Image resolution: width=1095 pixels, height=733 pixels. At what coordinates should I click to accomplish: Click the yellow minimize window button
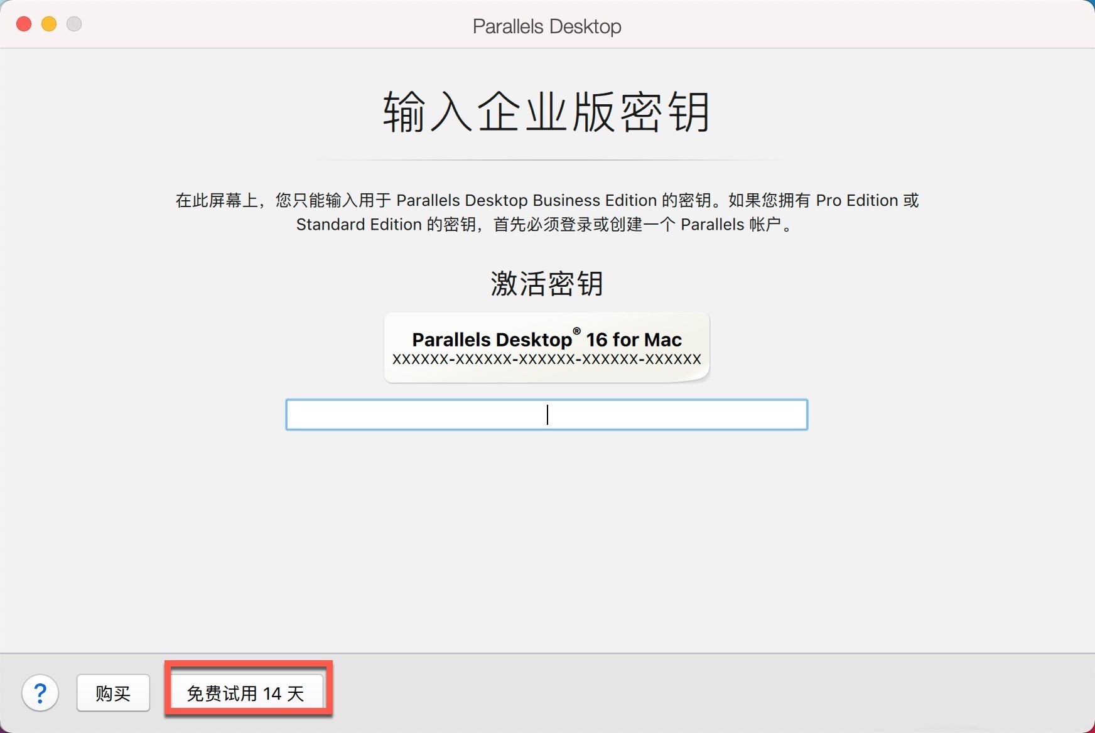(x=48, y=24)
